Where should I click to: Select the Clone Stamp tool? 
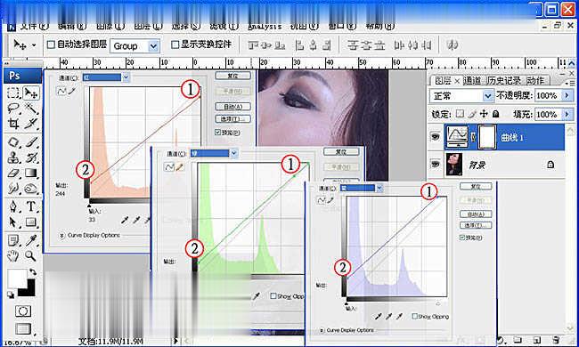(x=13, y=157)
